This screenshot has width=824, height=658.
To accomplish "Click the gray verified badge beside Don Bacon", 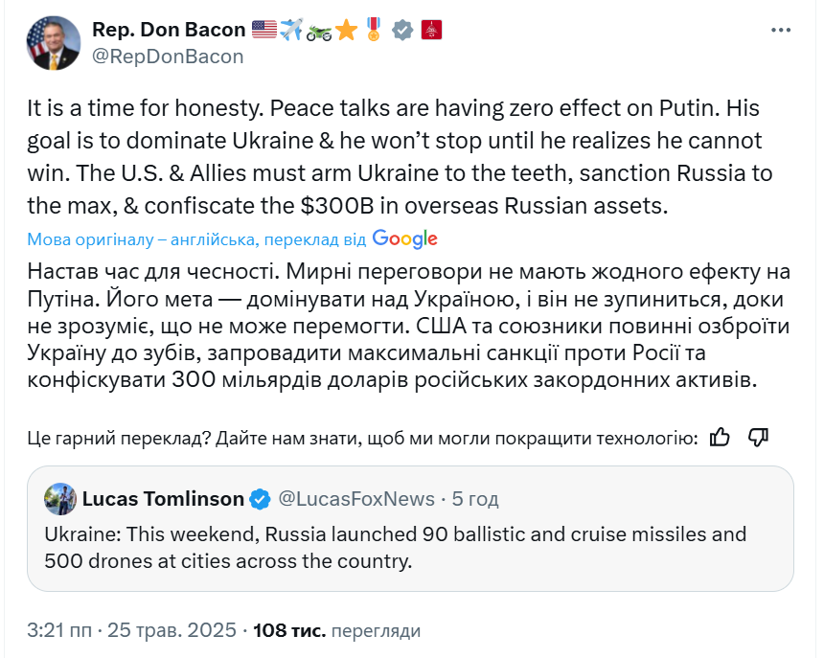I will (x=402, y=31).
